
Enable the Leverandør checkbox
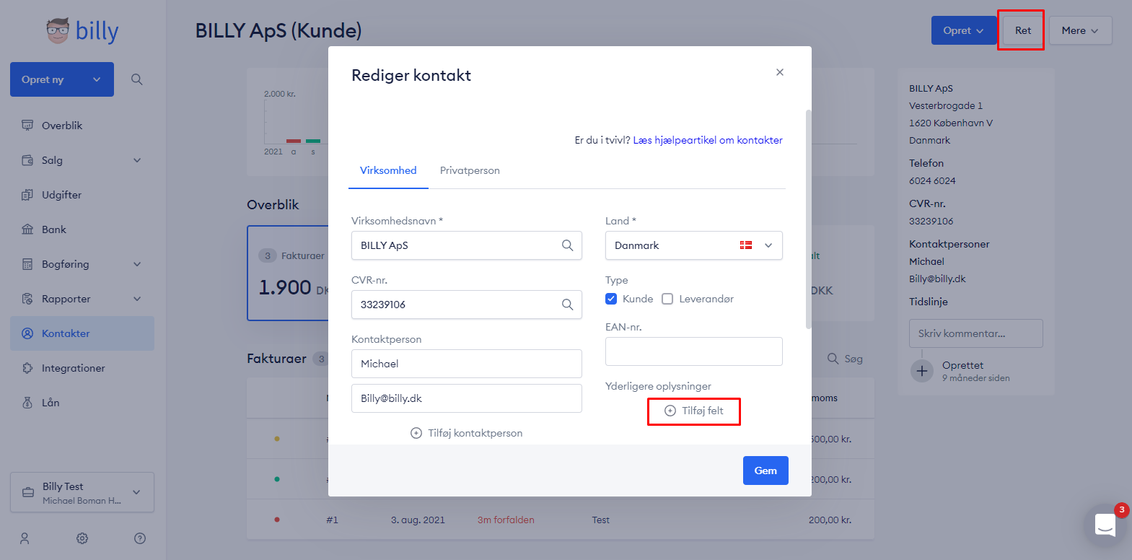pos(667,299)
